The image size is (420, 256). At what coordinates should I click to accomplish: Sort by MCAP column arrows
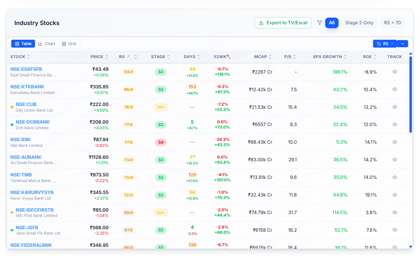[x=270, y=57]
